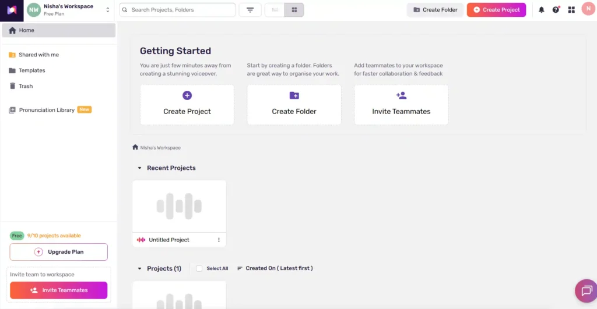Viewport: 597px width, 309px height.
Task: Go to Home in sidebar
Action: click(x=59, y=30)
